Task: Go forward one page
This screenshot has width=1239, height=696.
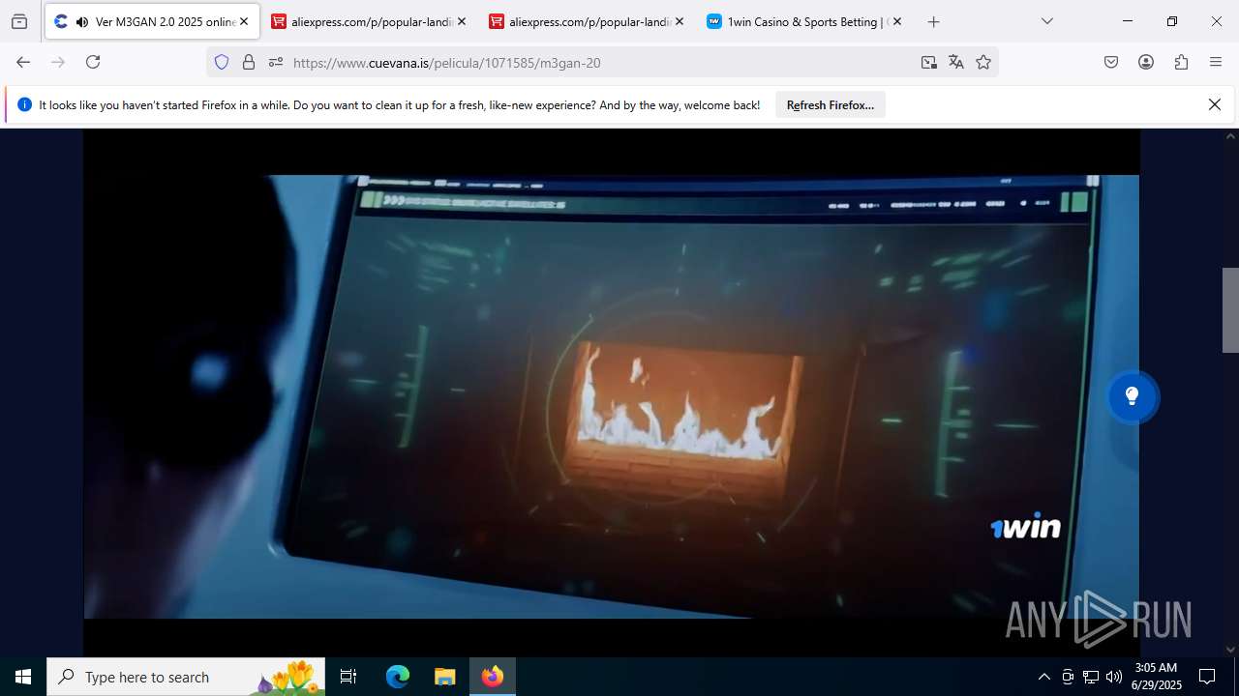Action: point(58,62)
